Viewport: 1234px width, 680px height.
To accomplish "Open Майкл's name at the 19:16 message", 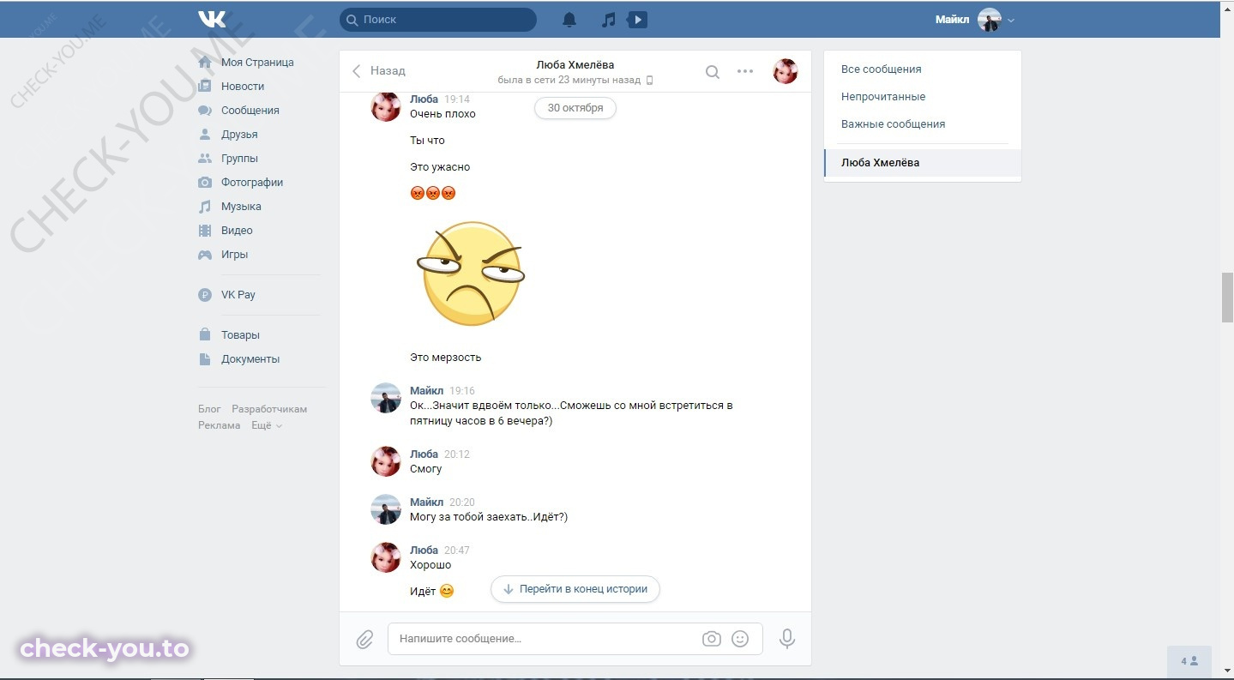I will point(427,391).
